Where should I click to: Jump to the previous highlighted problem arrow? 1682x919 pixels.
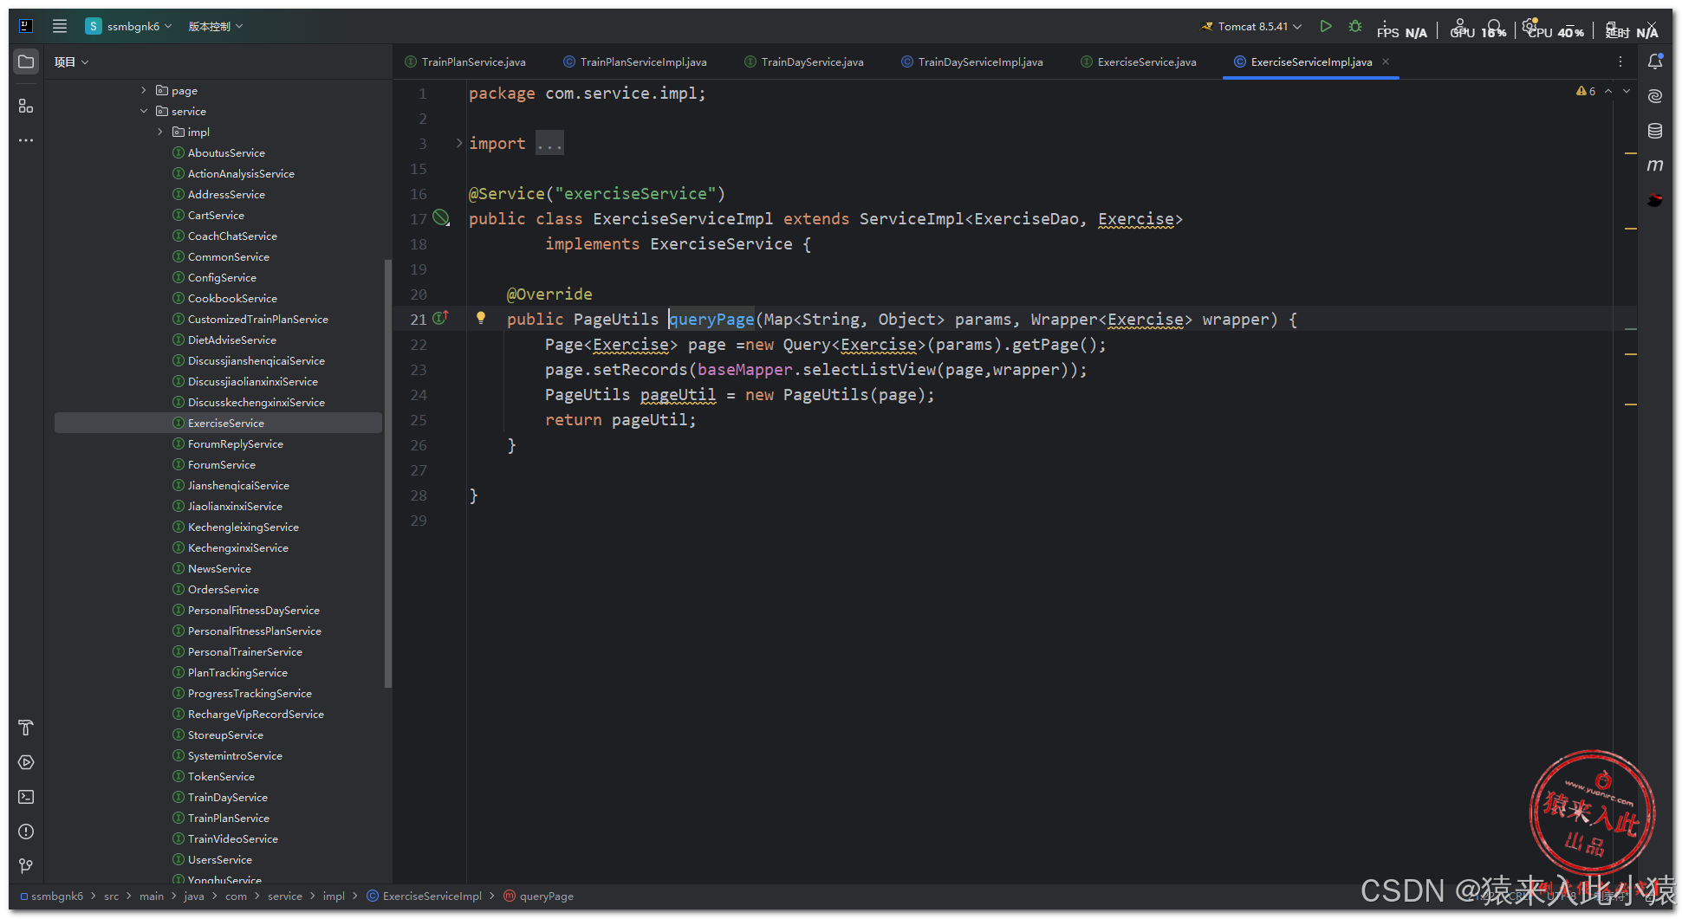pyautogui.click(x=1608, y=91)
